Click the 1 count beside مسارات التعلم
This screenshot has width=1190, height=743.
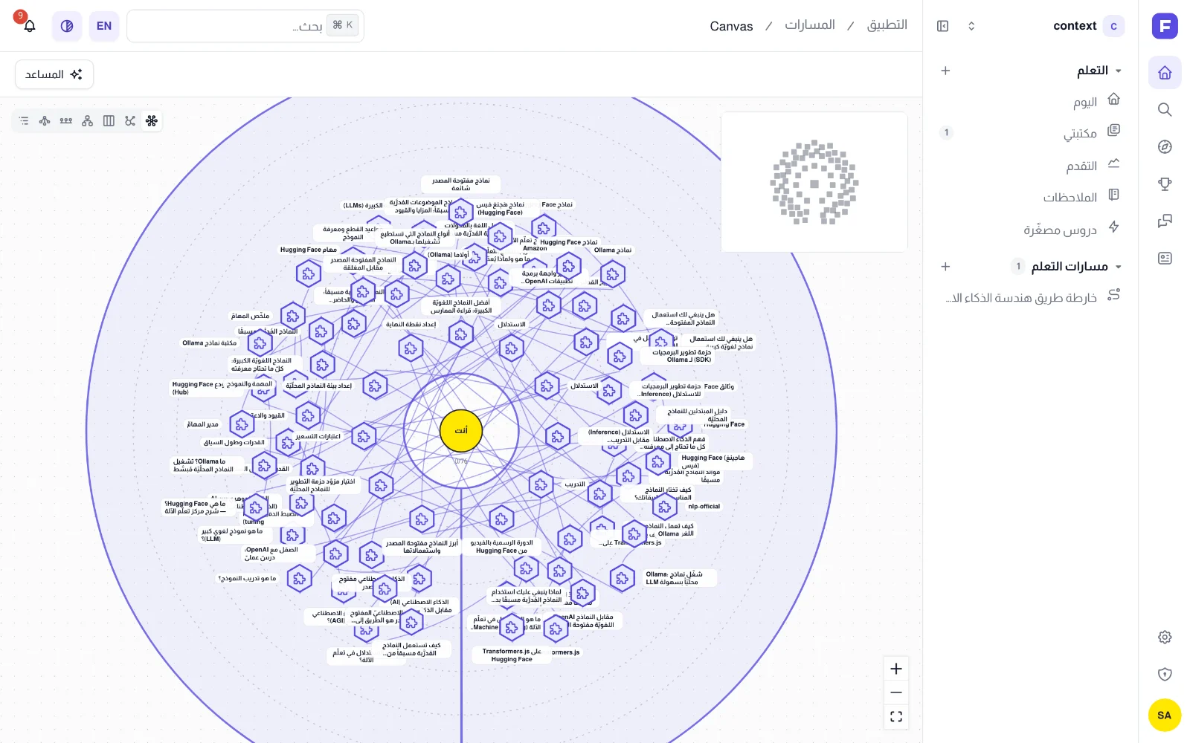click(x=1018, y=267)
